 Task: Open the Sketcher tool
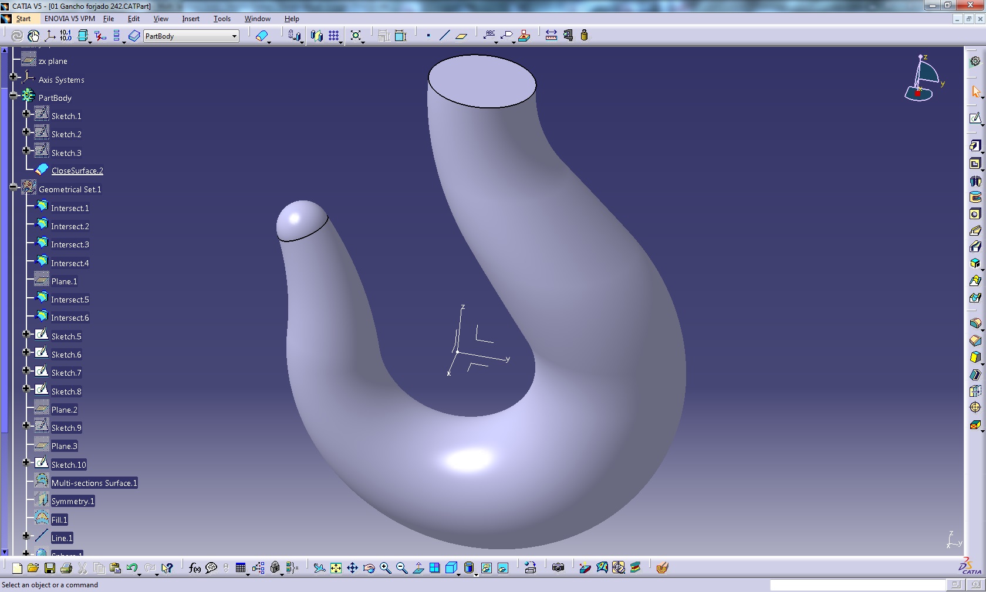coord(975,118)
